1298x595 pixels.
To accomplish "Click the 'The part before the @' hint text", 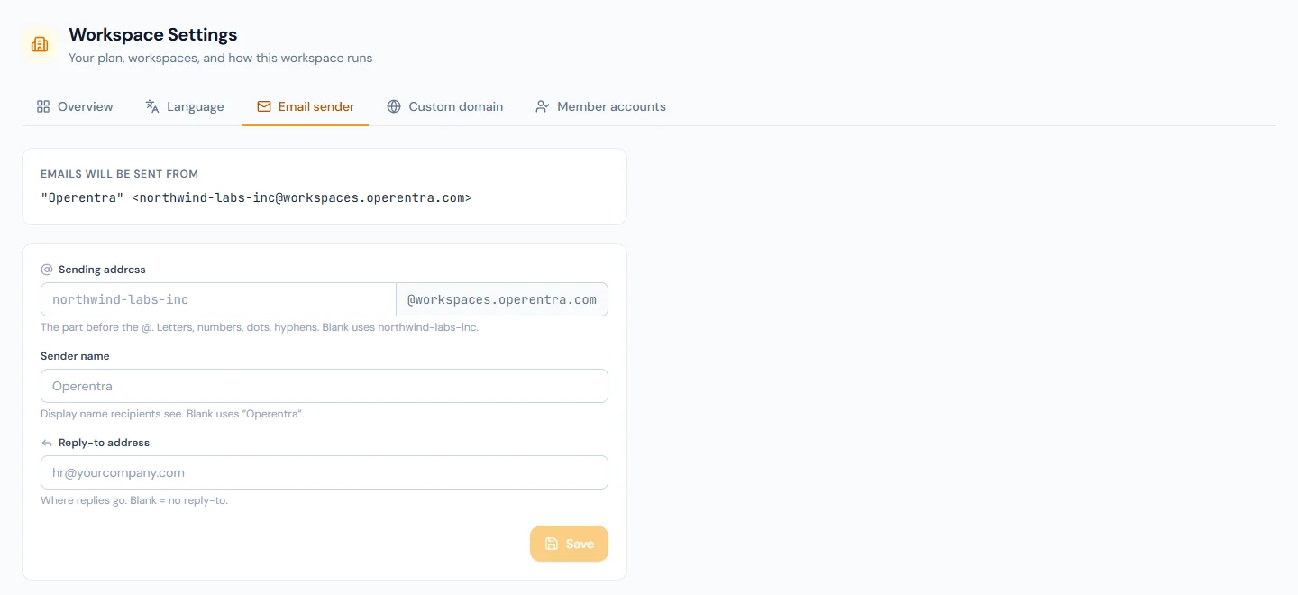I will pyautogui.click(x=260, y=327).
